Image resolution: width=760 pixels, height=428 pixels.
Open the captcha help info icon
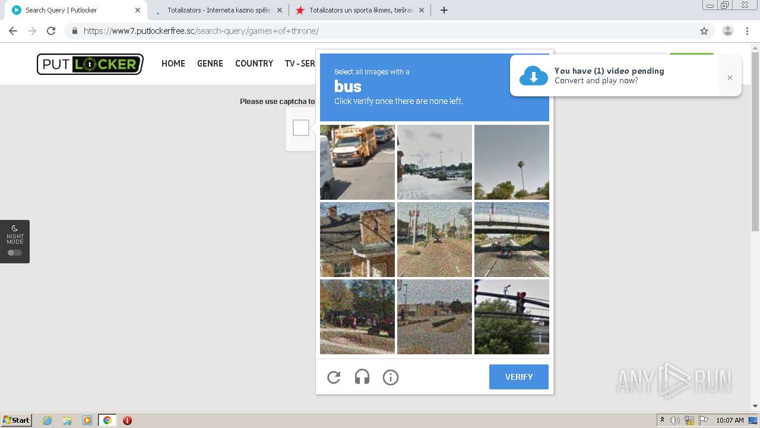pyautogui.click(x=391, y=377)
